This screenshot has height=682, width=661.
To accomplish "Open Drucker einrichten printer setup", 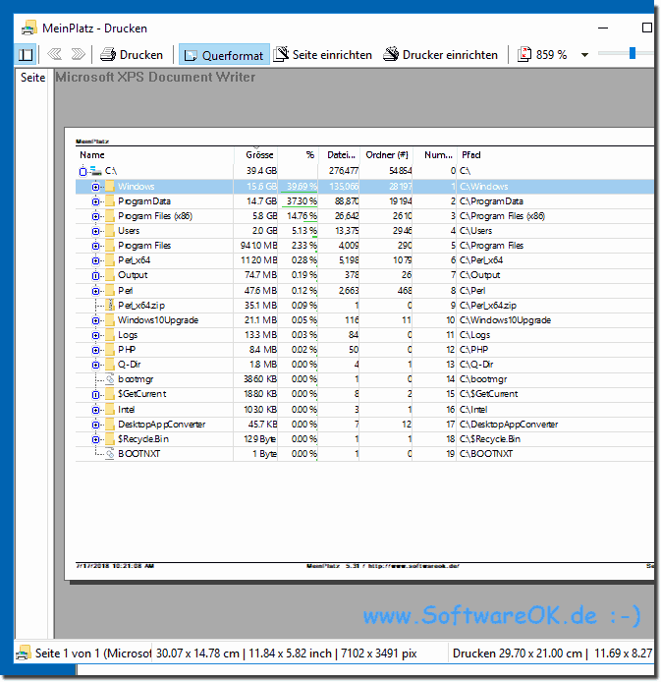I will (440, 54).
